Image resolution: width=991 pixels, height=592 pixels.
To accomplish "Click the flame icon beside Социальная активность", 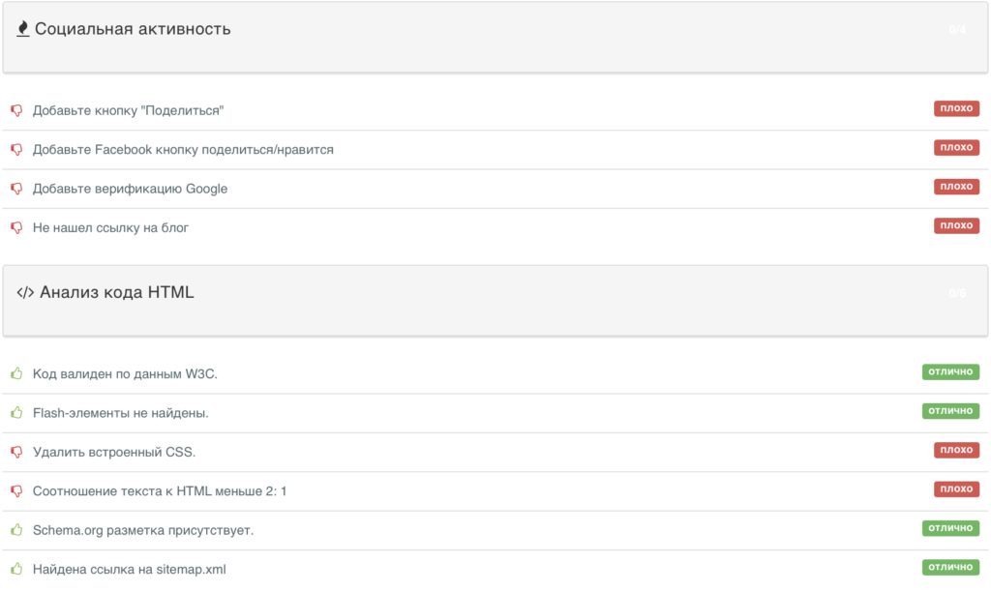I will click(x=23, y=29).
